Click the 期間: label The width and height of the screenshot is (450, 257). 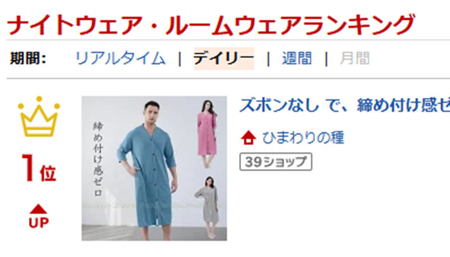[x=28, y=58]
